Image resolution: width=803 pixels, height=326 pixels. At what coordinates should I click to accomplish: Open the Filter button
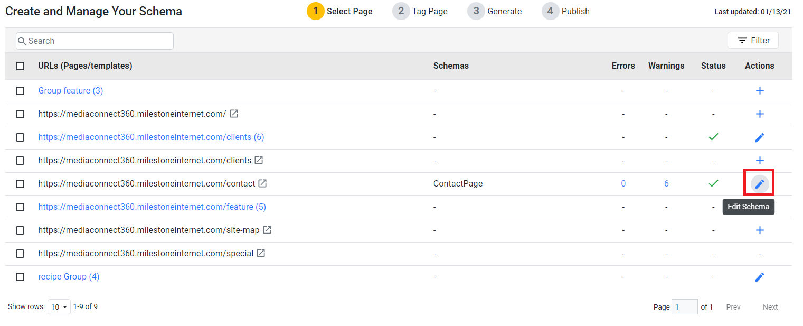[753, 40]
